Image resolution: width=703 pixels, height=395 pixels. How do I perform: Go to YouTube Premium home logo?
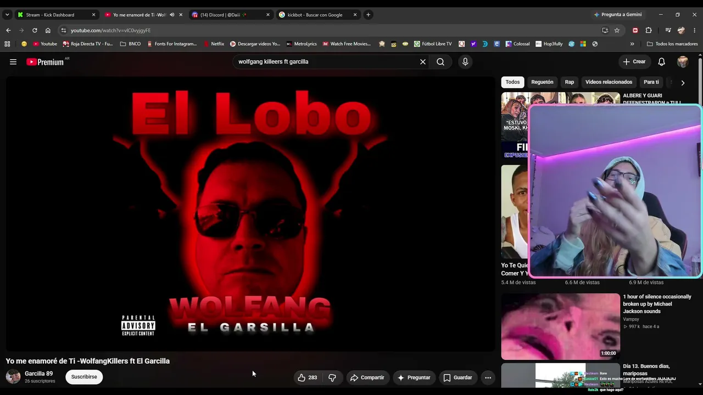[45, 62]
